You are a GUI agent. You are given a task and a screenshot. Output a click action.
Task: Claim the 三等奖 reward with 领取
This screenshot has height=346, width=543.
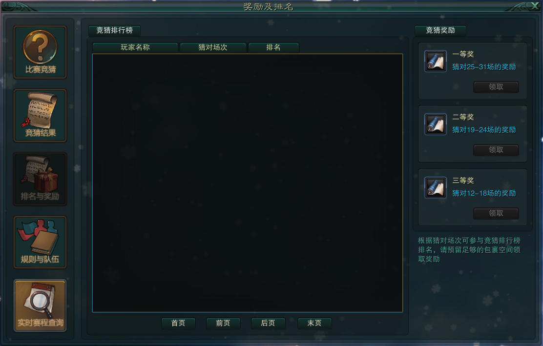point(496,213)
